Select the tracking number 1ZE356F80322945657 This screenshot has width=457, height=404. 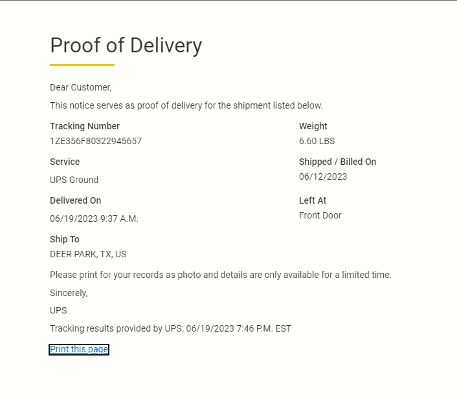96,141
